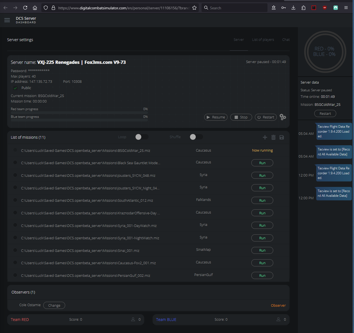Run the Sinai_001.miz mission

262,250
